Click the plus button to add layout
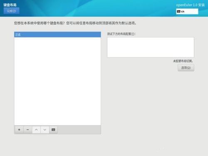Viewport: 208px width, 156px height. [19, 130]
